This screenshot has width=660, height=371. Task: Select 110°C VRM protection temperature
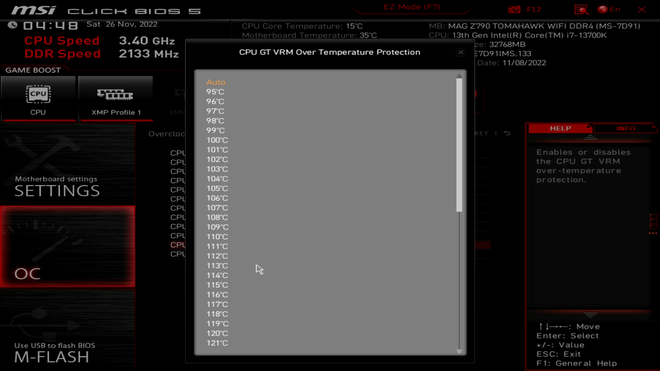pos(217,236)
